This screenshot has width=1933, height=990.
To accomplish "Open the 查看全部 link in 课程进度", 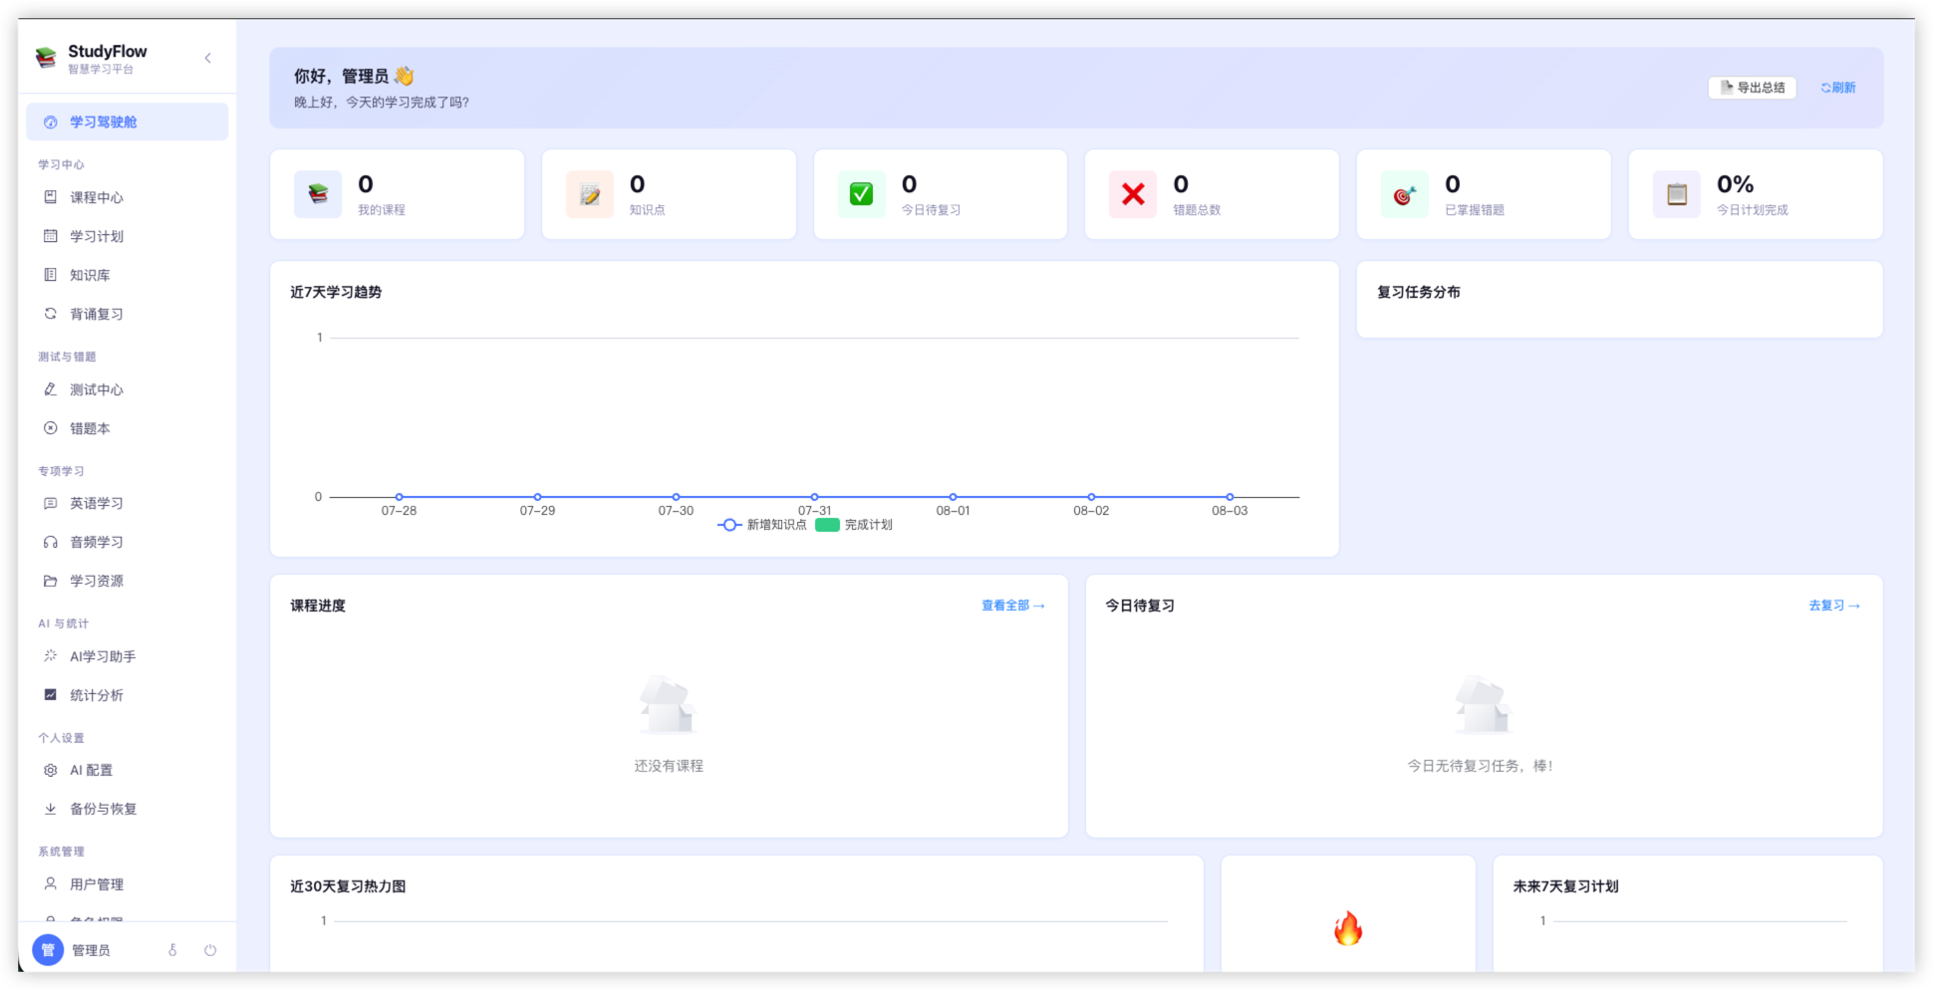I will [x=1013, y=606].
